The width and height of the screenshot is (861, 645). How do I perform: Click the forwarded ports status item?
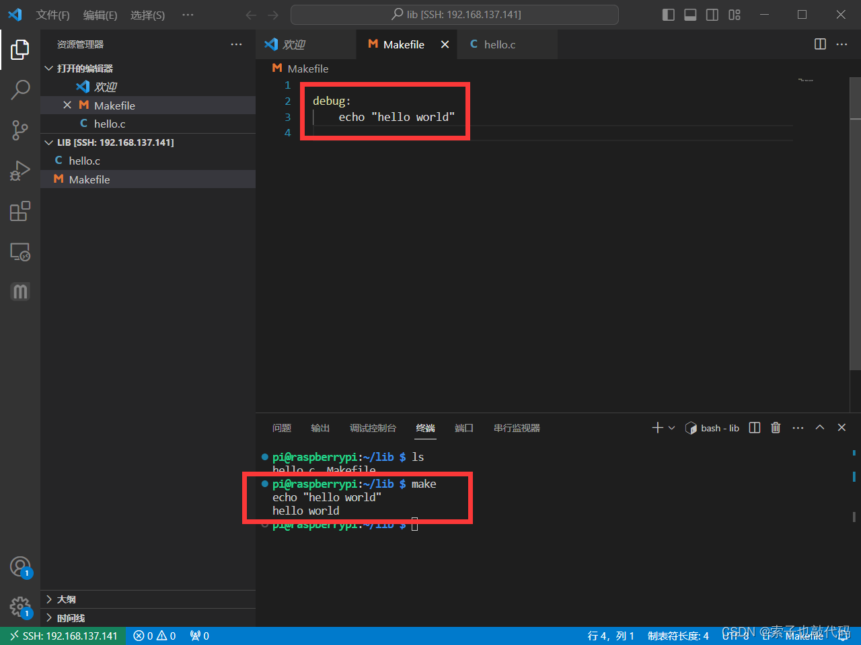coord(200,636)
